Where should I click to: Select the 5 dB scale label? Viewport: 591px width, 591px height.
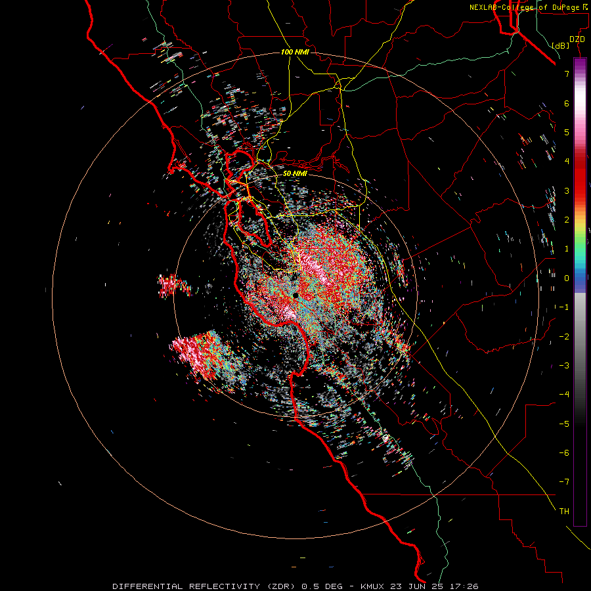pyautogui.click(x=567, y=132)
